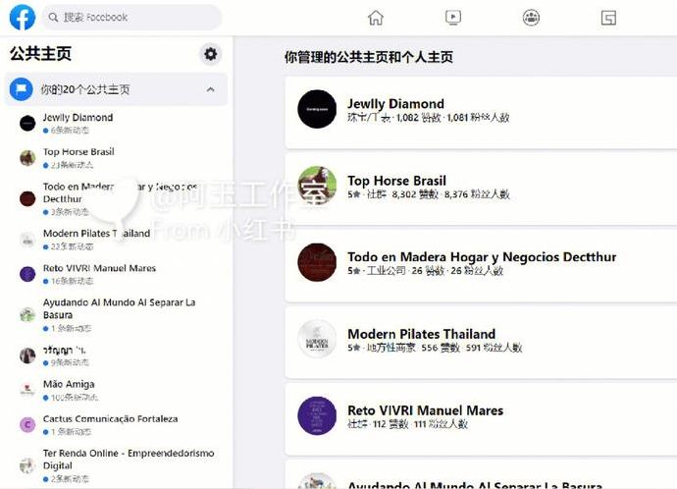Open the Top Horse Brasil card title
The image size is (677, 489).
(x=396, y=181)
